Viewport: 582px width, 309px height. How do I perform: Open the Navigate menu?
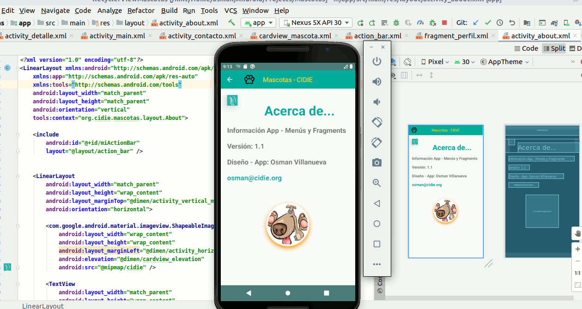(x=55, y=10)
